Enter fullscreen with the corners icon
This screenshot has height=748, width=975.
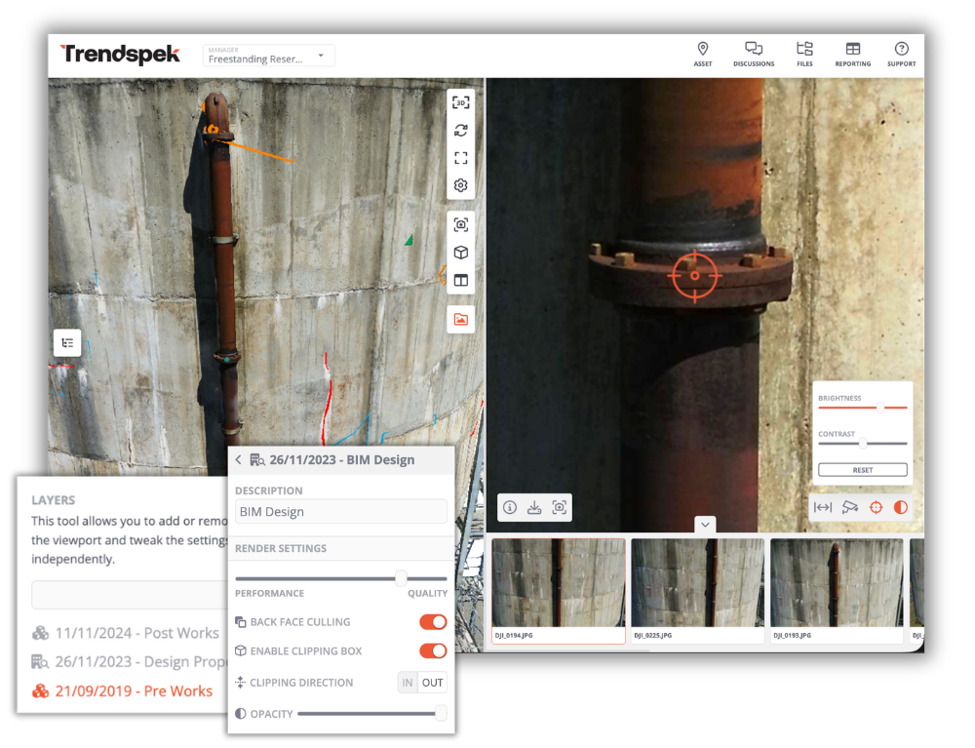click(x=461, y=158)
